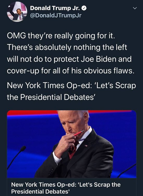Click 'New York Times Op-ed' in tweet body
Image resolution: width=143 pixels, height=196 pixels.
tap(49, 86)
